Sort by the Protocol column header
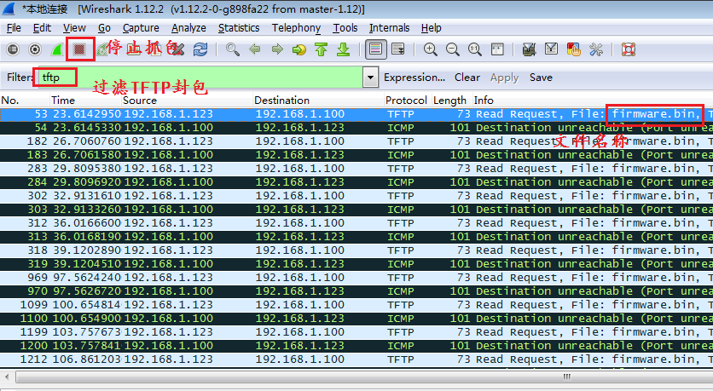Viewport: 713px width, 391px height. coord(406,100)
